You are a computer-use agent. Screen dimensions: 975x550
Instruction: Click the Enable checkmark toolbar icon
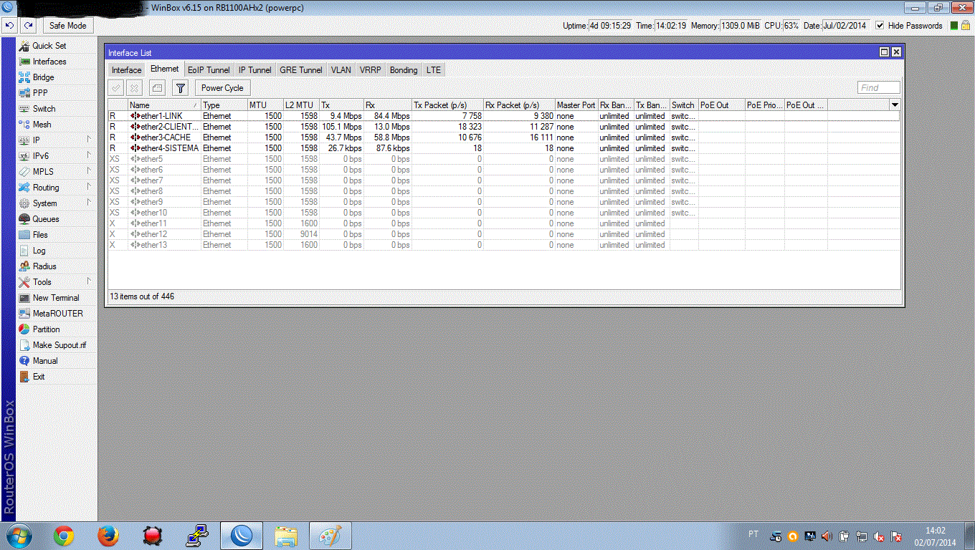pos(115,88)
